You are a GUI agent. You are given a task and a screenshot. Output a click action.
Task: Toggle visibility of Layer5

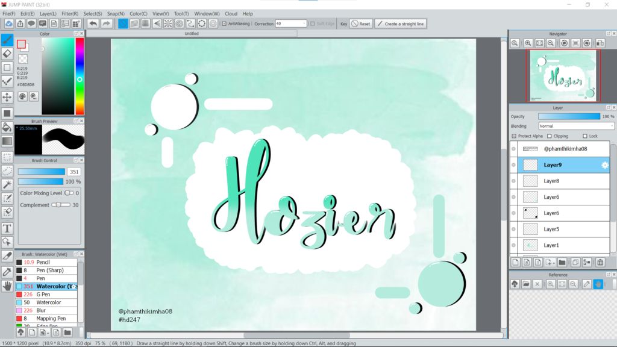pos(513,229)
